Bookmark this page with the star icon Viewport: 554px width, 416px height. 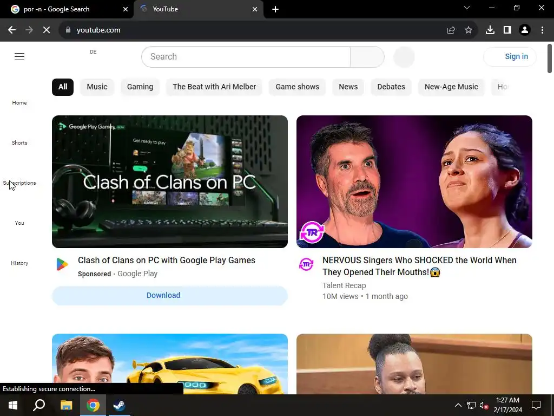[x=468, y=30]
